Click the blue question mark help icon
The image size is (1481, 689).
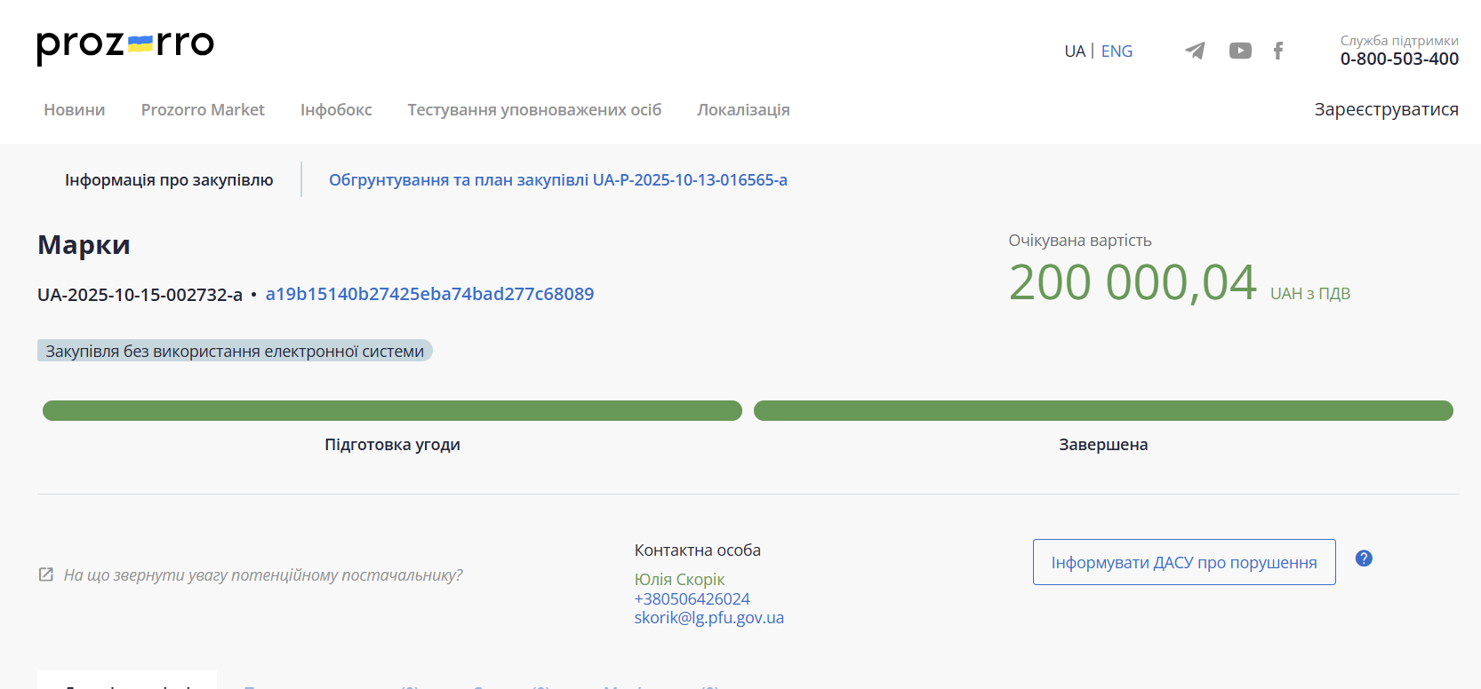tap(1364, 558)
